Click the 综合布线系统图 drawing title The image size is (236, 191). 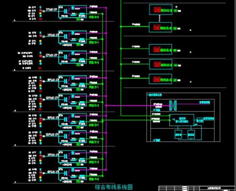click(x=114, y=187)
